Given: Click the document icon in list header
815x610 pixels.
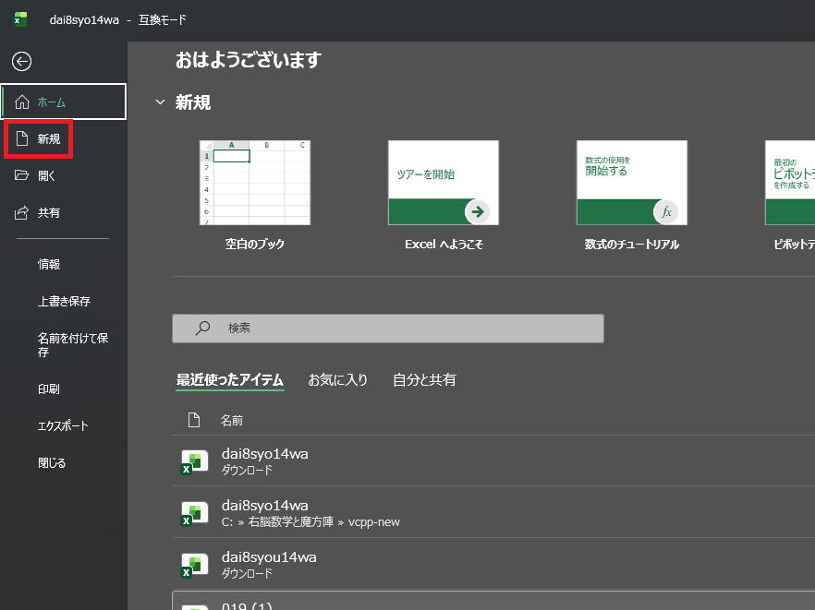Looking at the screenshot, I should coord(194,420).
